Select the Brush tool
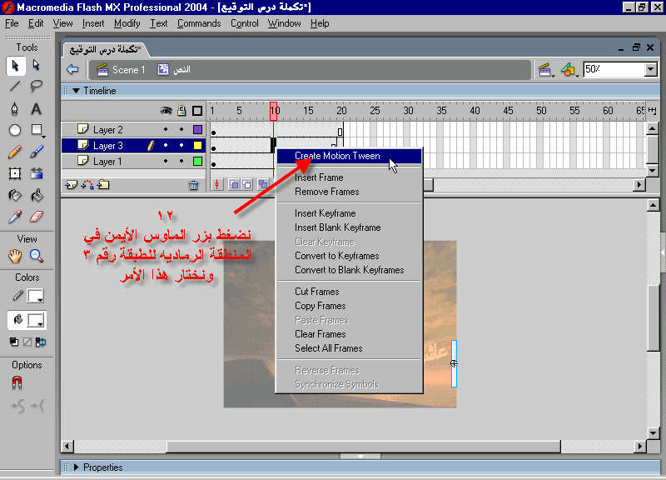This screenshot has width=666, height=480. click(37, 152)
